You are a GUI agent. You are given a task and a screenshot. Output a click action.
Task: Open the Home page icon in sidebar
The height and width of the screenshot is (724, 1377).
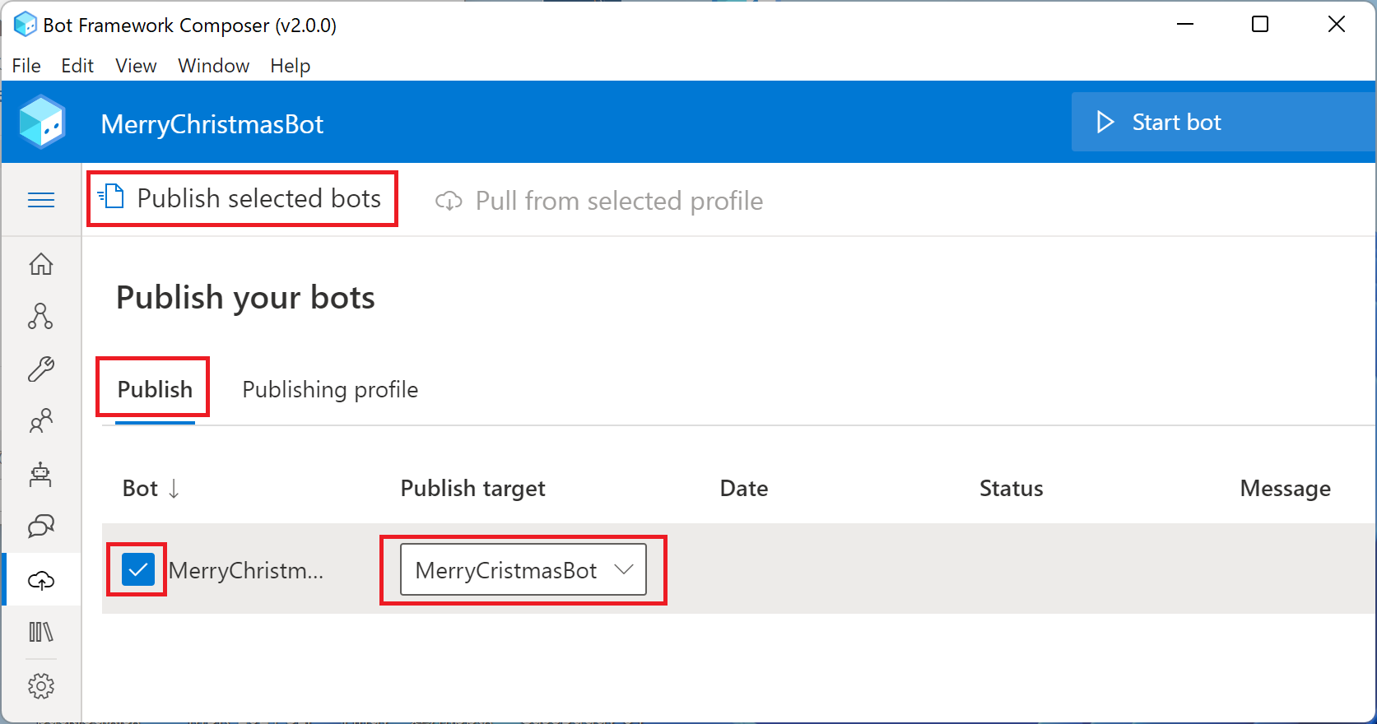pyautogui.click(x=41, y=264)
